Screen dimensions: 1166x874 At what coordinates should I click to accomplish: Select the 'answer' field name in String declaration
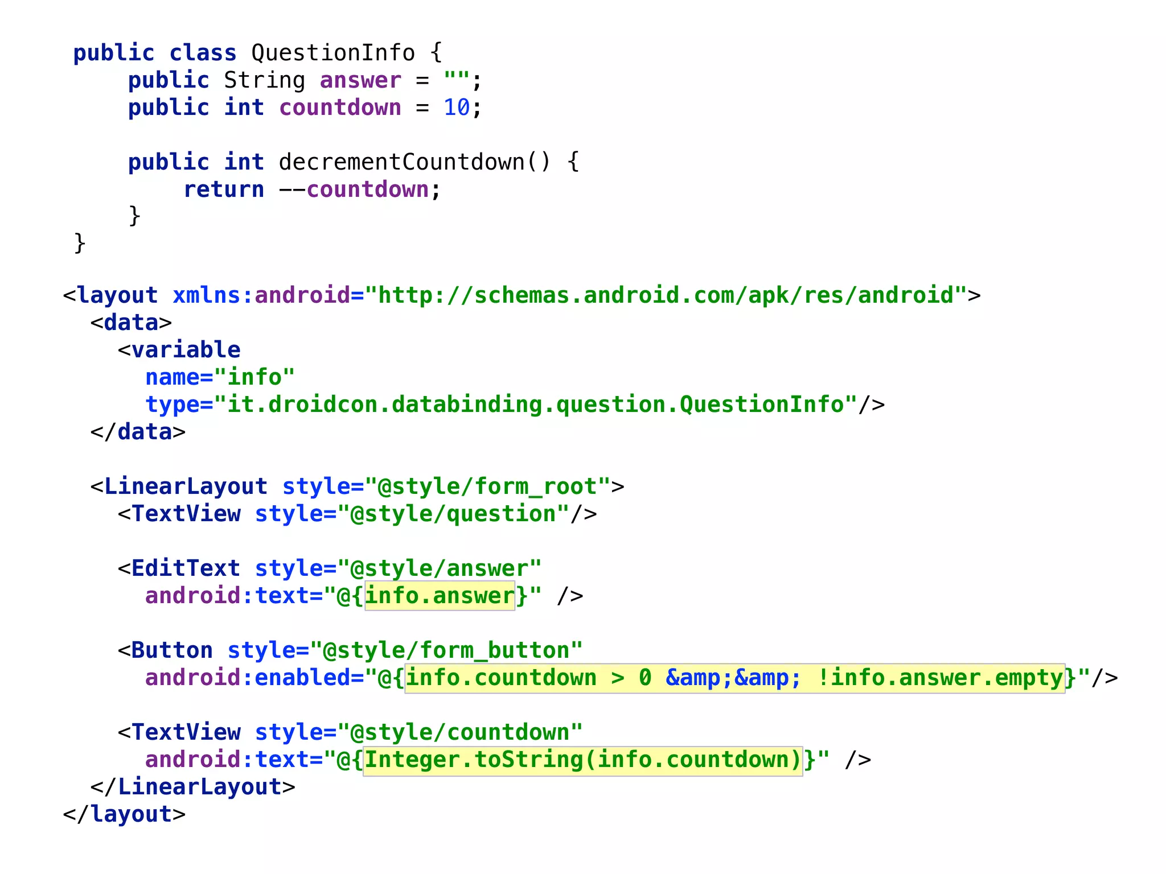[x=360, y=80]
